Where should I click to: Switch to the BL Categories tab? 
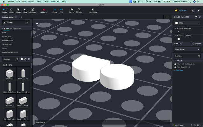point(15,28)
